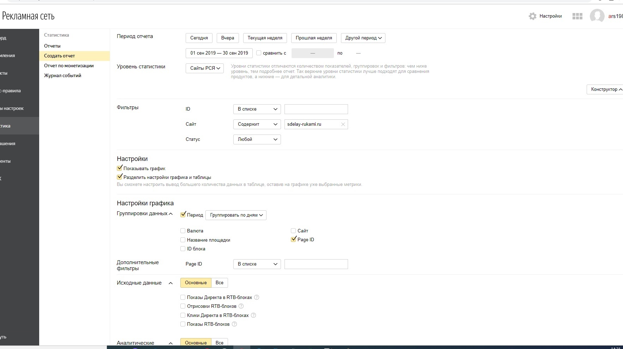Set report period to 'Прошлая неделя'
623x349 pixels.
point(314,38)
